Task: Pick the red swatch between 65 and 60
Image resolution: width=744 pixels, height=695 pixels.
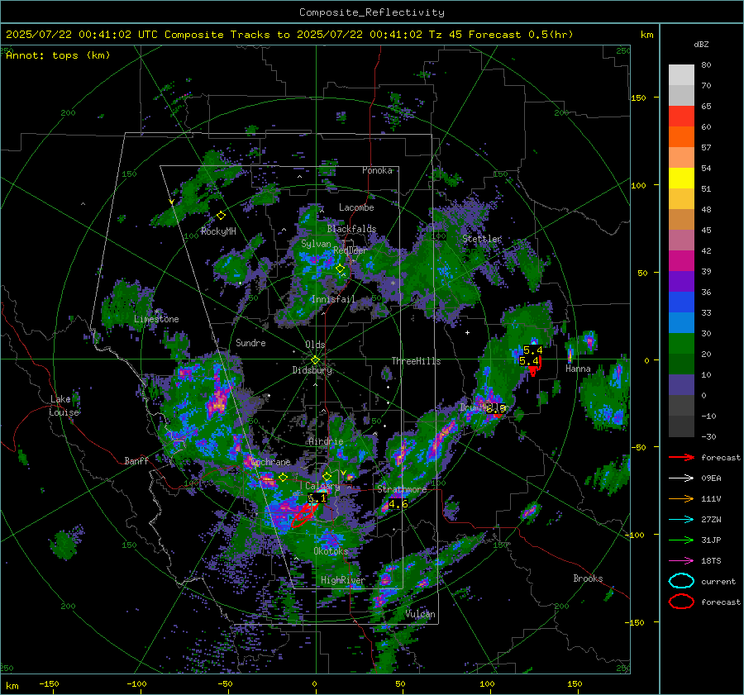Action: click(681, 117)
